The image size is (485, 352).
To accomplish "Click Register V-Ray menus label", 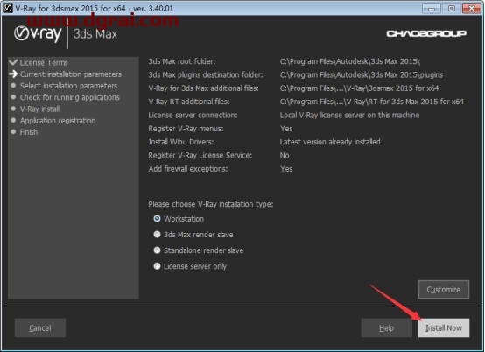I will (x=186, y=129).
